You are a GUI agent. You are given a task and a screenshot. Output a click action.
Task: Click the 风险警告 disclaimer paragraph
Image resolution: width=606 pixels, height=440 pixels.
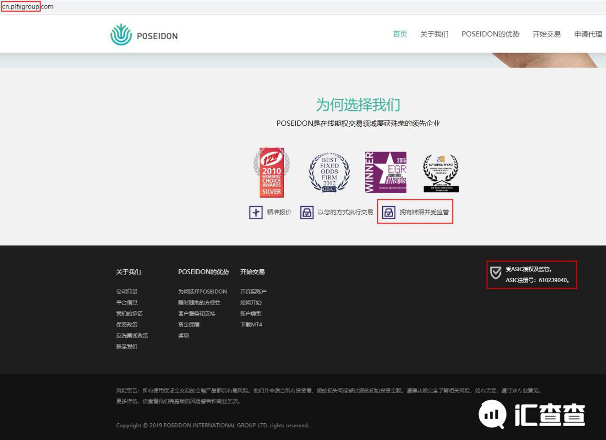tap(330, 396)
